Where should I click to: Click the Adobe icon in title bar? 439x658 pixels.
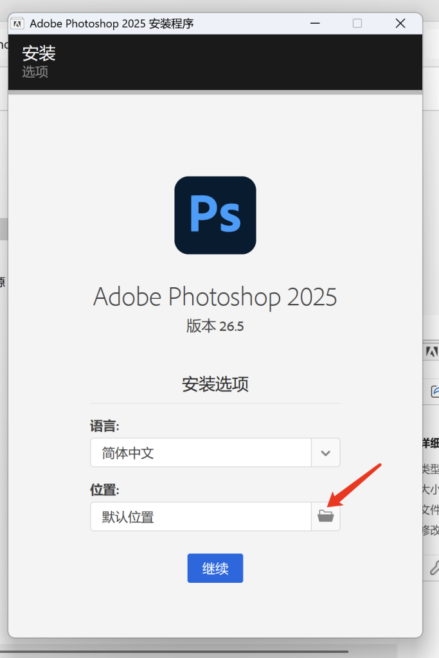pos(17,24)
